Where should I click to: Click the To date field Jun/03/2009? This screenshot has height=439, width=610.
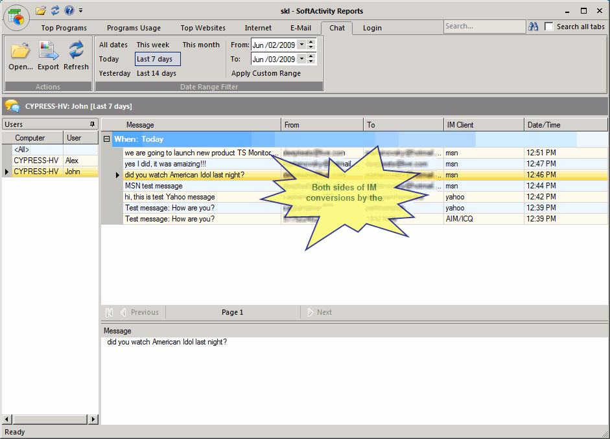tap(274, 60)
